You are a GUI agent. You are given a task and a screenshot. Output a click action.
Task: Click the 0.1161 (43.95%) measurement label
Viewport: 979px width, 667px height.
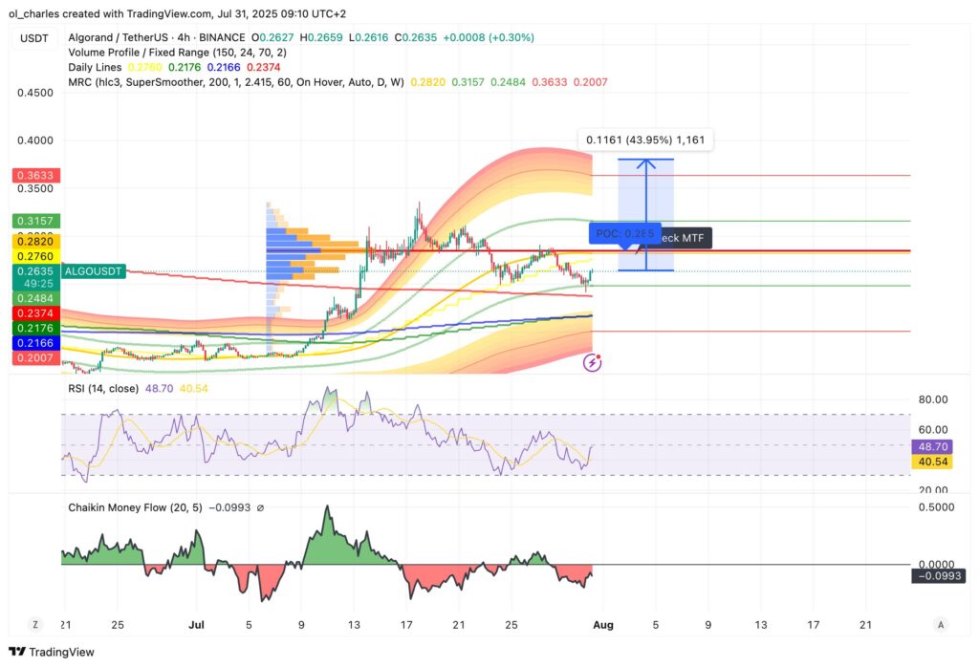point(645,140)
